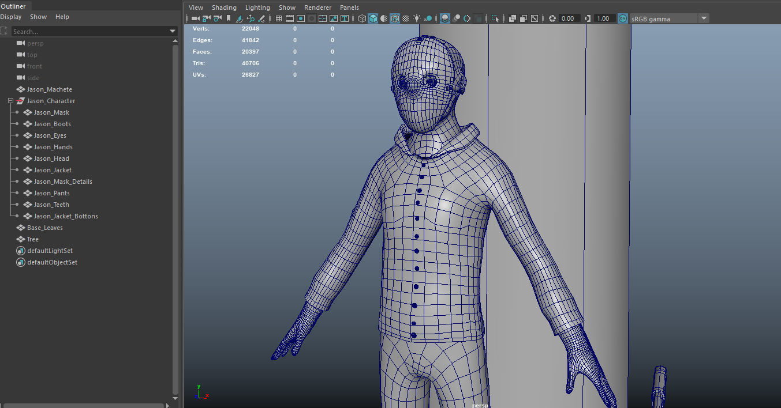Toggle the Resolution Gate icon
781x408 pixels.
[x=301, y=18]
